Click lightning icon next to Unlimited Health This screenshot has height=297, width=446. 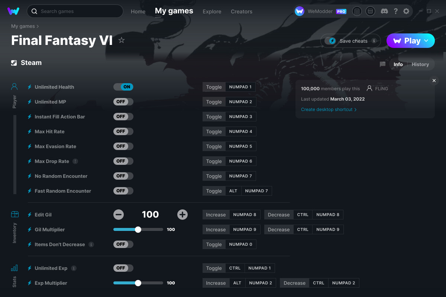30,87
